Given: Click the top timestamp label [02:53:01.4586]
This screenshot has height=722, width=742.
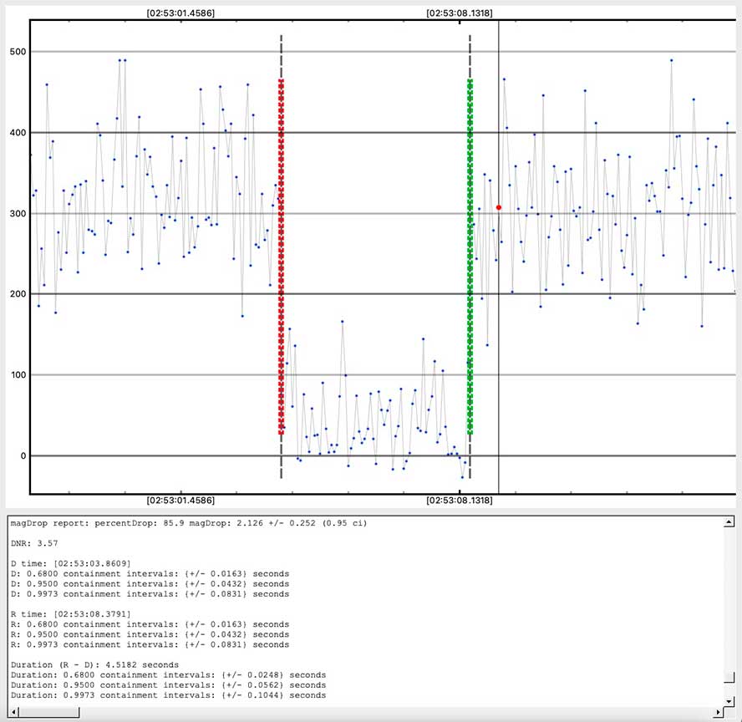Looking at the screenshot, I should click(x=180, y=13).
